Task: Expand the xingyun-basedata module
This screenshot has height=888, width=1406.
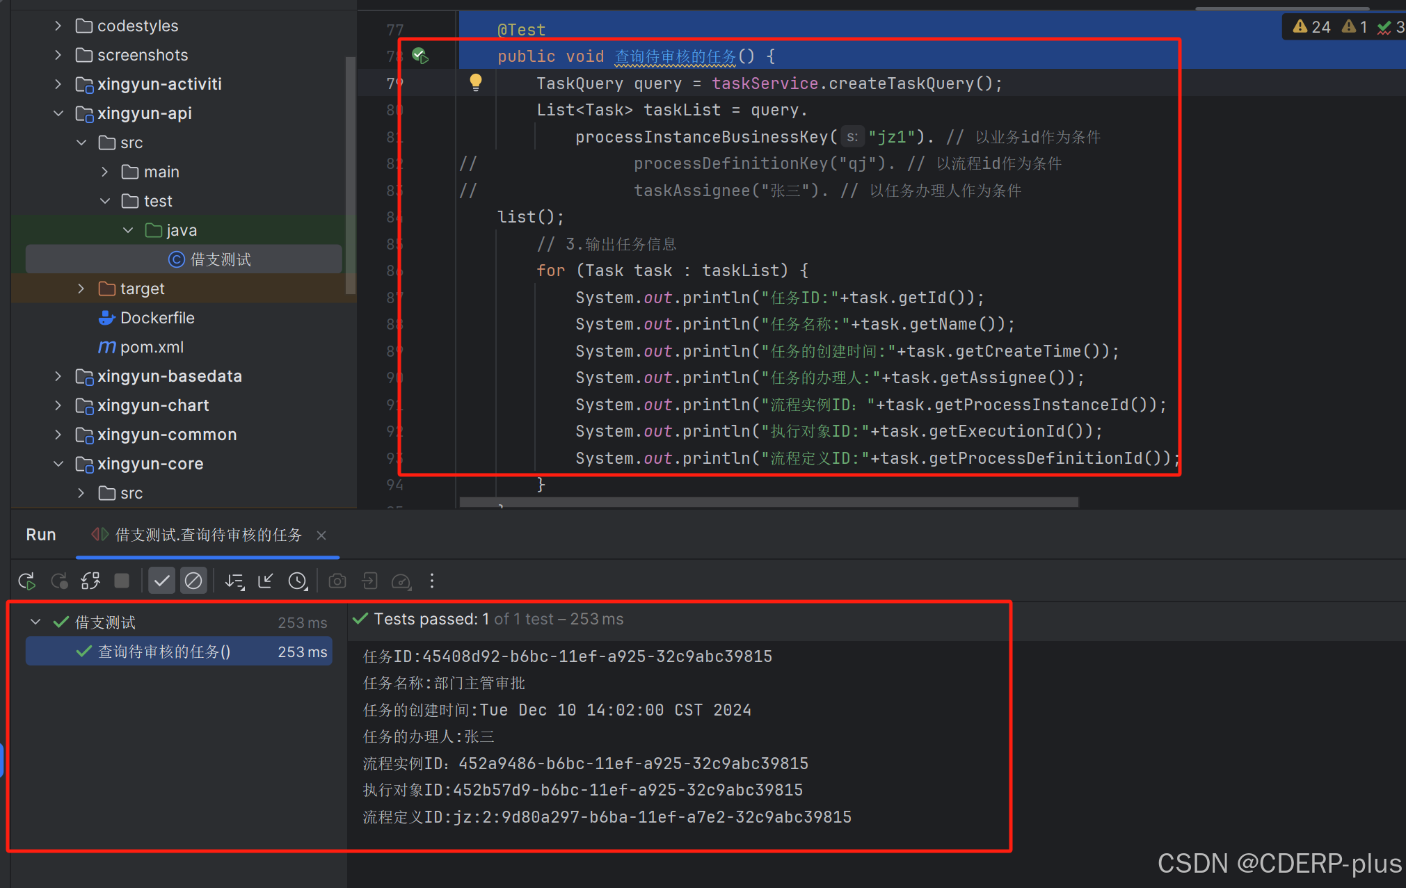Action: 58,376
